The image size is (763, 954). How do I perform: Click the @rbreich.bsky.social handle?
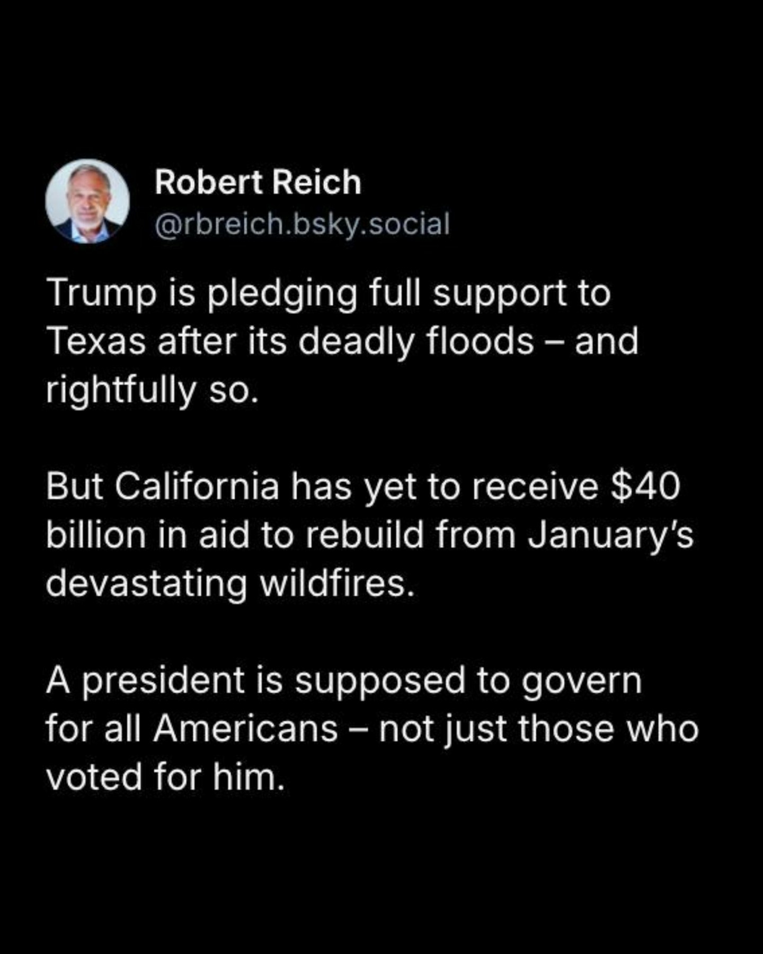pos(302,224)
